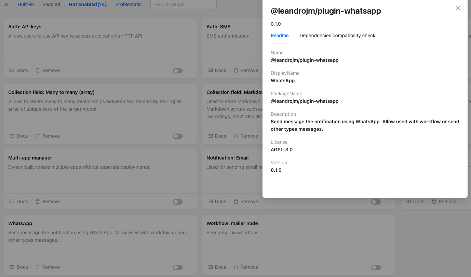Close the plugin-whatsapp details dialog

click(458, 8)
